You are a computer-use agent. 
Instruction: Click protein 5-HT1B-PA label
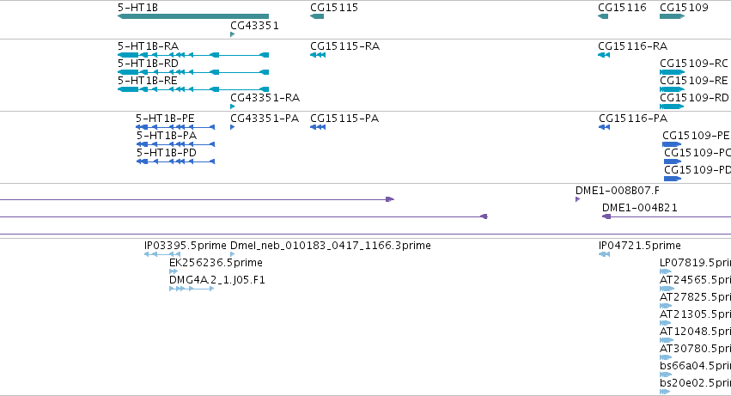(x=167, y=136)
